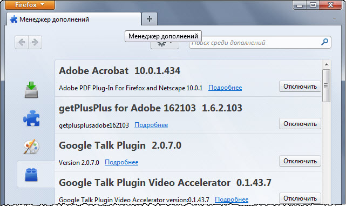Click the search magnifier icon
The image size is (346, 206).
[324, 42]
